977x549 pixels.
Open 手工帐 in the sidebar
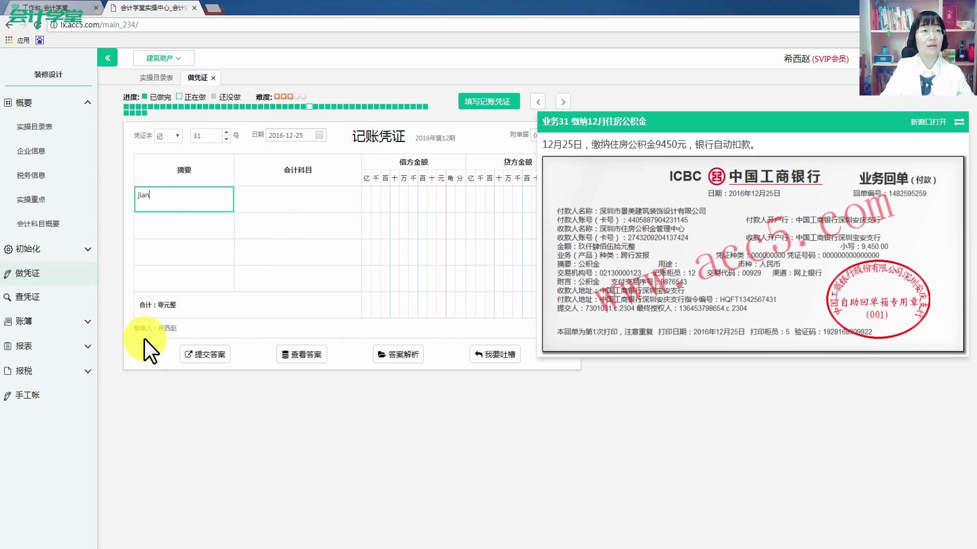pos(27,395)
